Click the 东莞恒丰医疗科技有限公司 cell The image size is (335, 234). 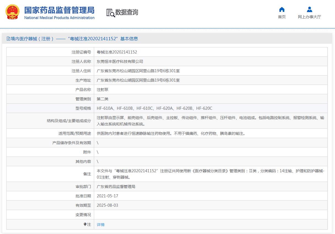point(120,61)
